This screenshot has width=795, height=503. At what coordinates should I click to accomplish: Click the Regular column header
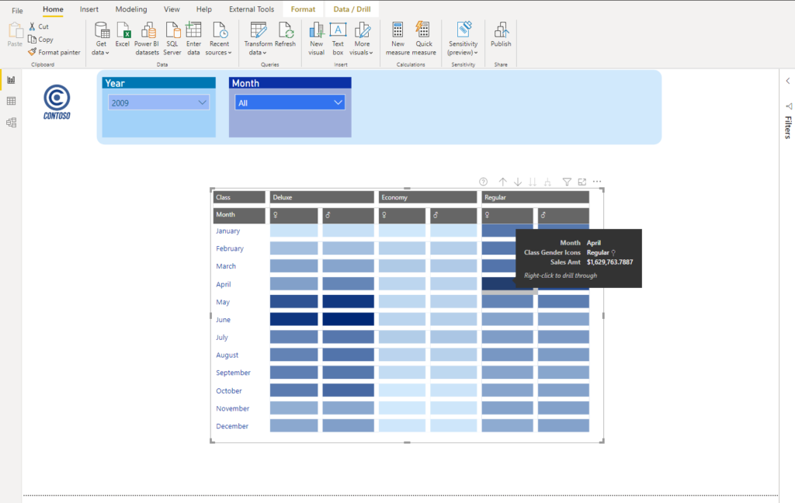pos(536,197)
